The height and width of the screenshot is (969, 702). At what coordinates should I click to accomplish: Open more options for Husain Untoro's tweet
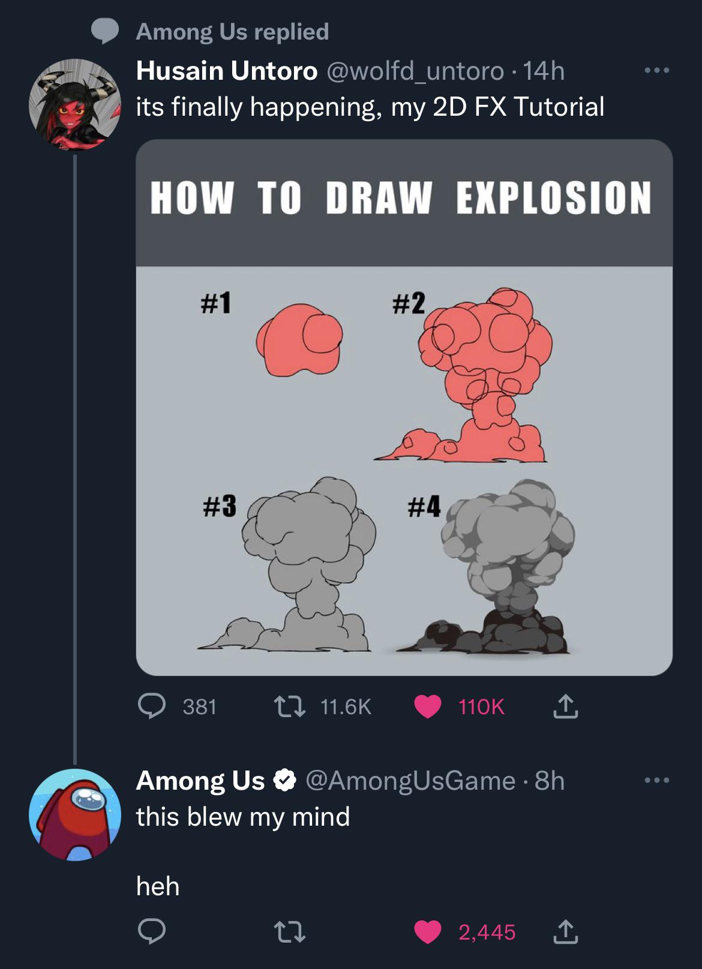tap(656, 71)
